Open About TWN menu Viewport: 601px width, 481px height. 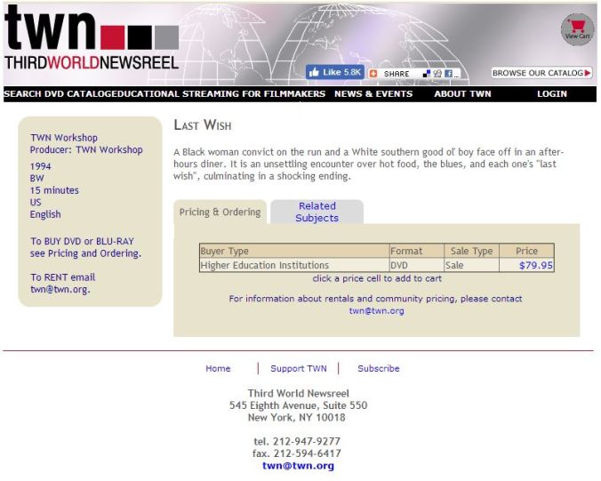(462, 94)
